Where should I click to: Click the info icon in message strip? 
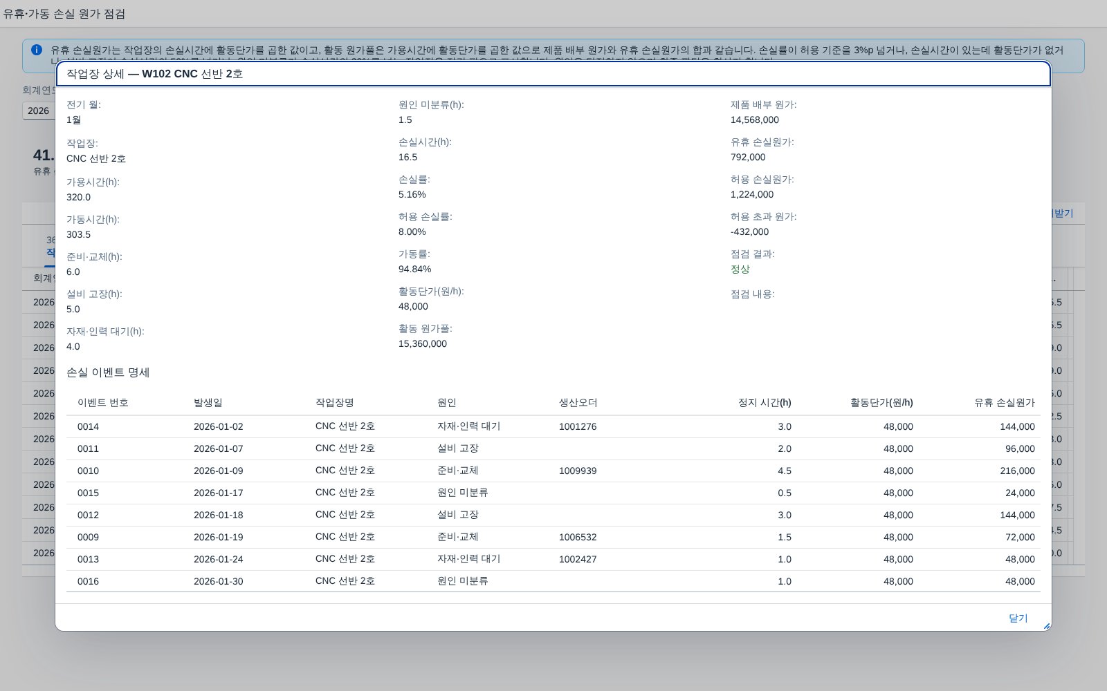(x=37, y=50)
